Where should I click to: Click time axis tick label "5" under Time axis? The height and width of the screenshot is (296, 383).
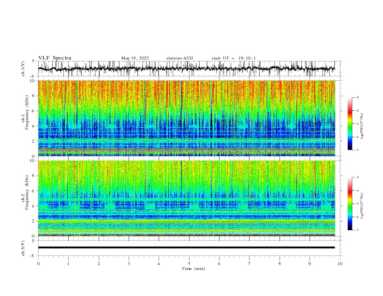(x=189, y=264)
